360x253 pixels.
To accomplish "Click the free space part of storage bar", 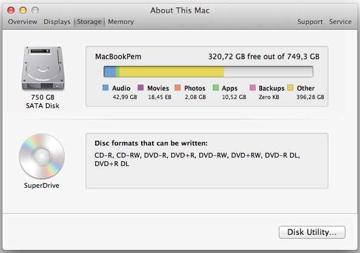I will coord(268,72).
